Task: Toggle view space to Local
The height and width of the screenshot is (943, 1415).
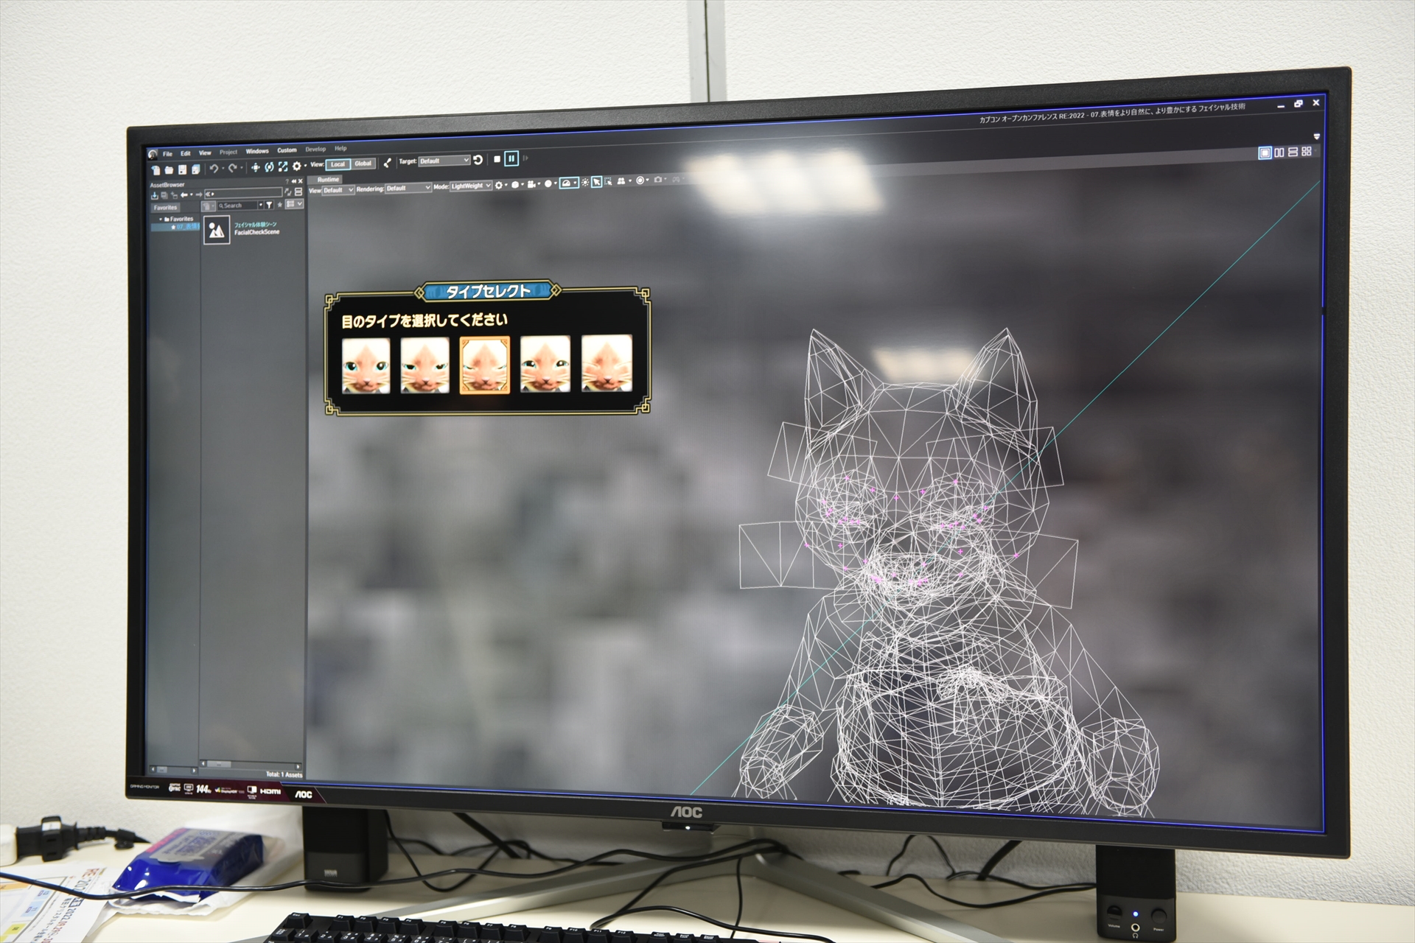Action: (338, 164)
